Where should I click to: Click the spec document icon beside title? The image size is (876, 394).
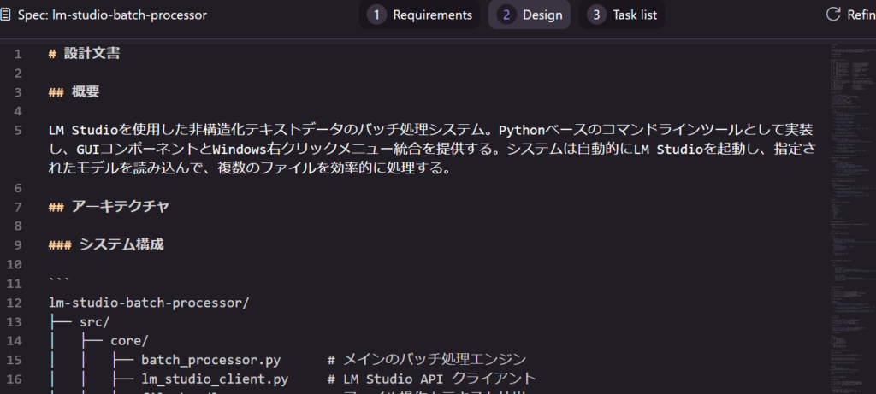click(6, 15)
